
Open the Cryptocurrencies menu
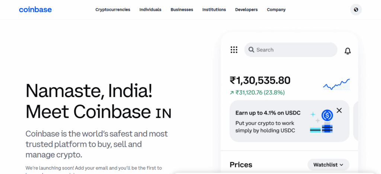(x=113, y=10)
